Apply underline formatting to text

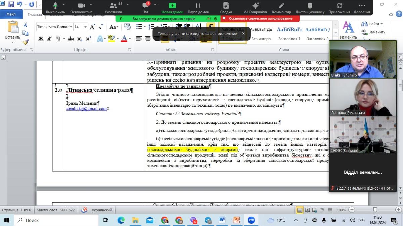(x=58, y=39)
